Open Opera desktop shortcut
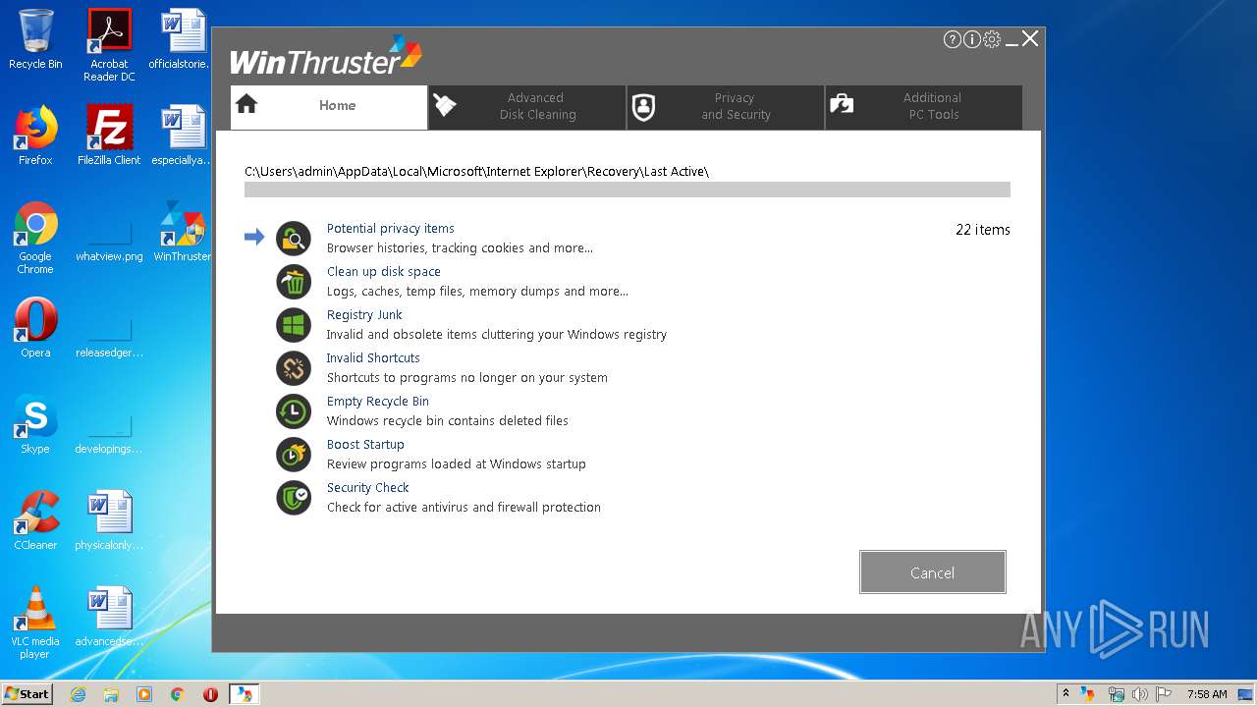The width and height of the screenshot is (1257, 707). point(35,328)
